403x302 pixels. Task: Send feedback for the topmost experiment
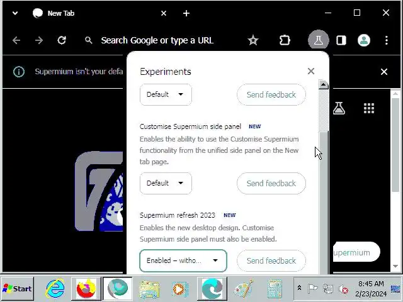coord(271,94)
